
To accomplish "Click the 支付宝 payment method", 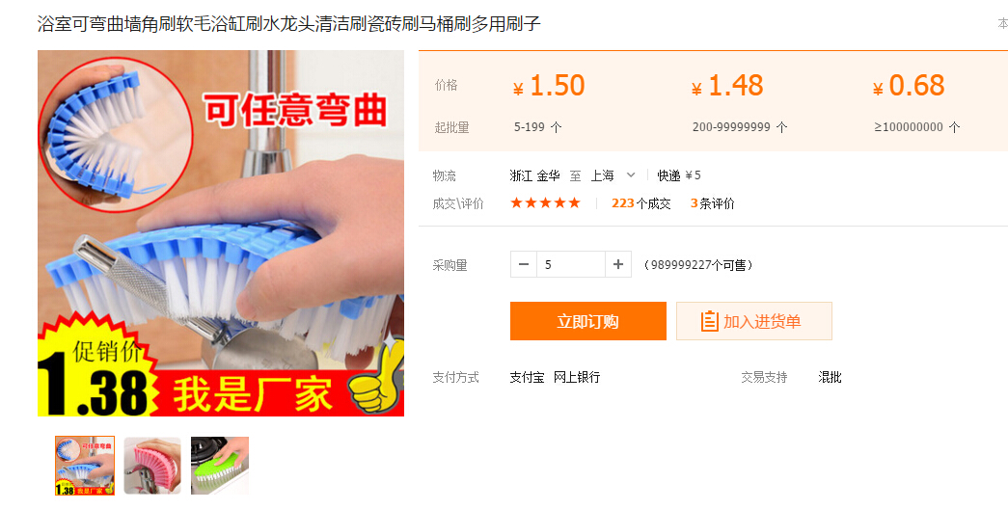I will tap(527, 377).
